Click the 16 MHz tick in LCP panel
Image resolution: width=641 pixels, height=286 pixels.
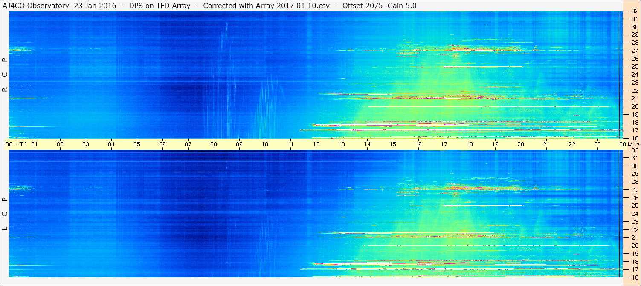pos(634,277)
